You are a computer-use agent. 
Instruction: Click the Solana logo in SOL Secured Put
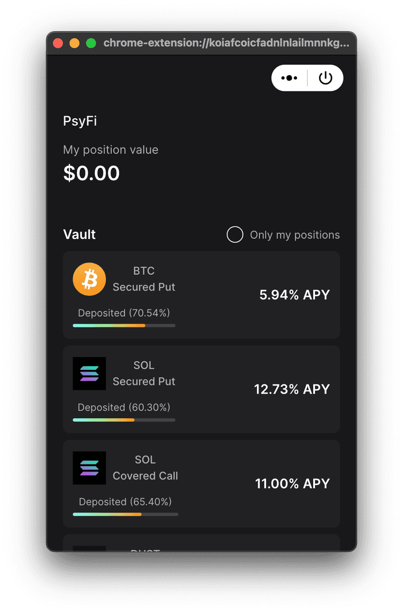89,373
